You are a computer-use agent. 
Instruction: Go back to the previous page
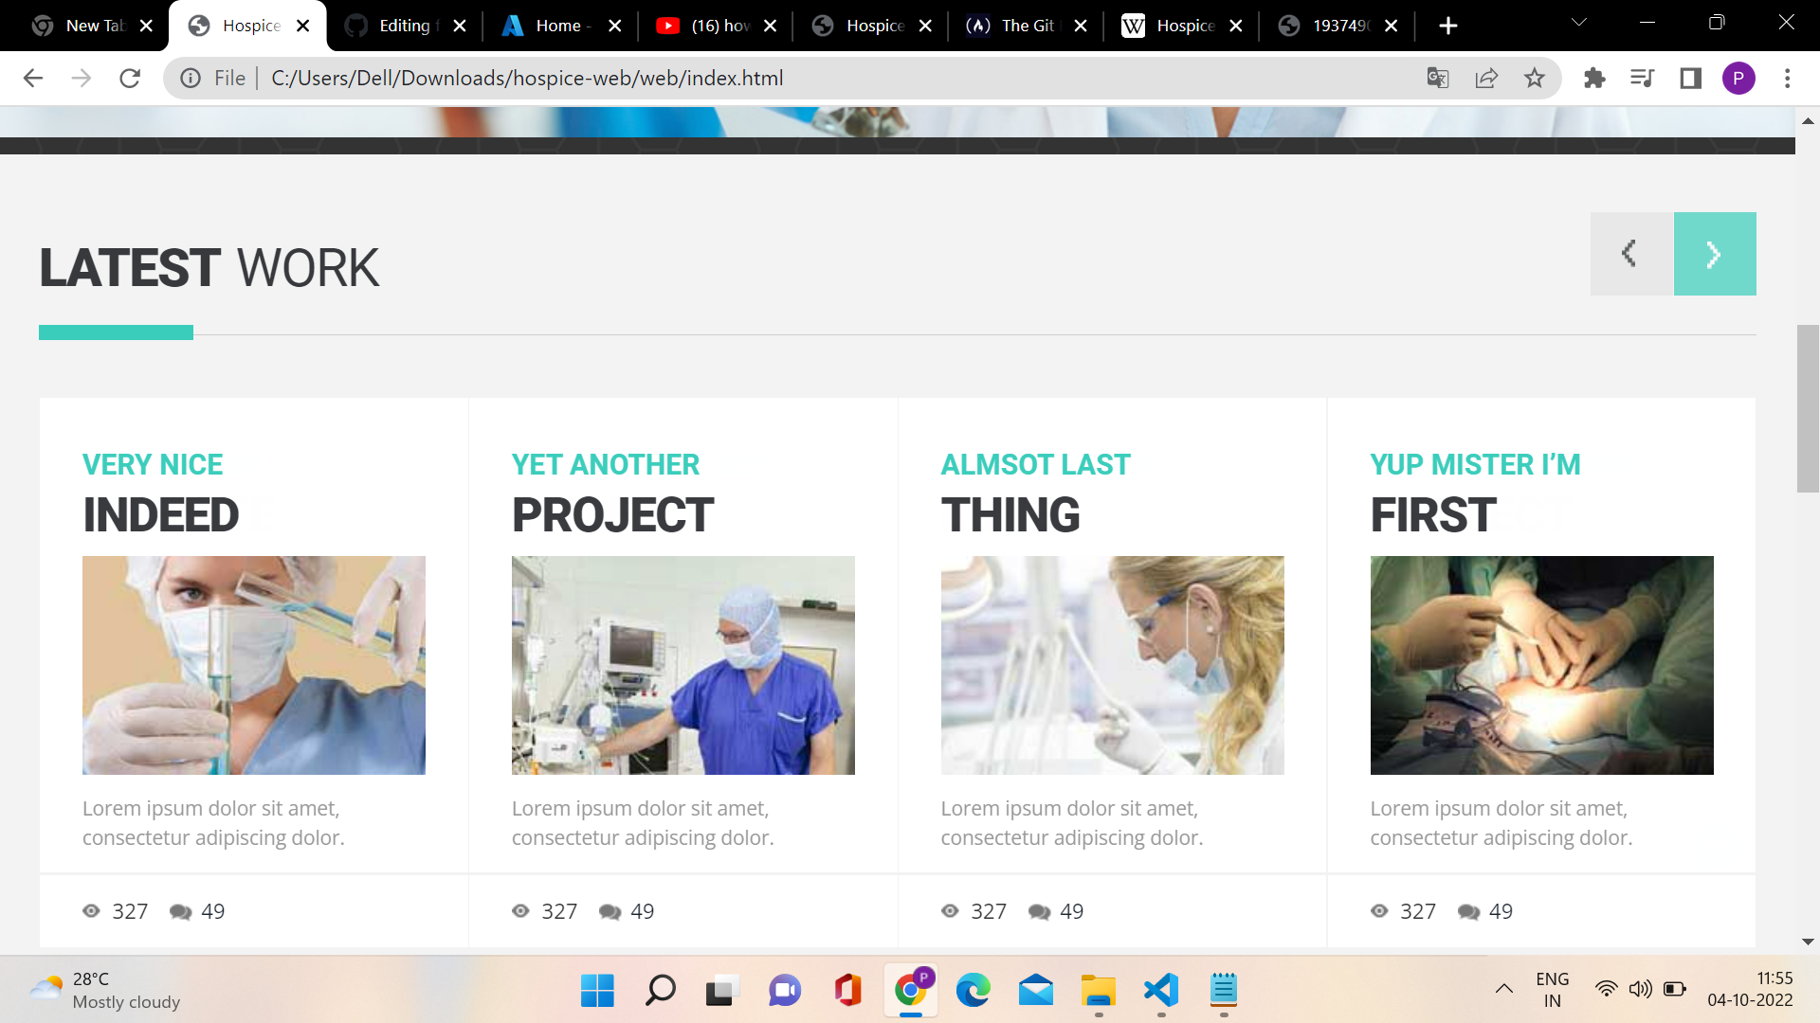(33, 79)
